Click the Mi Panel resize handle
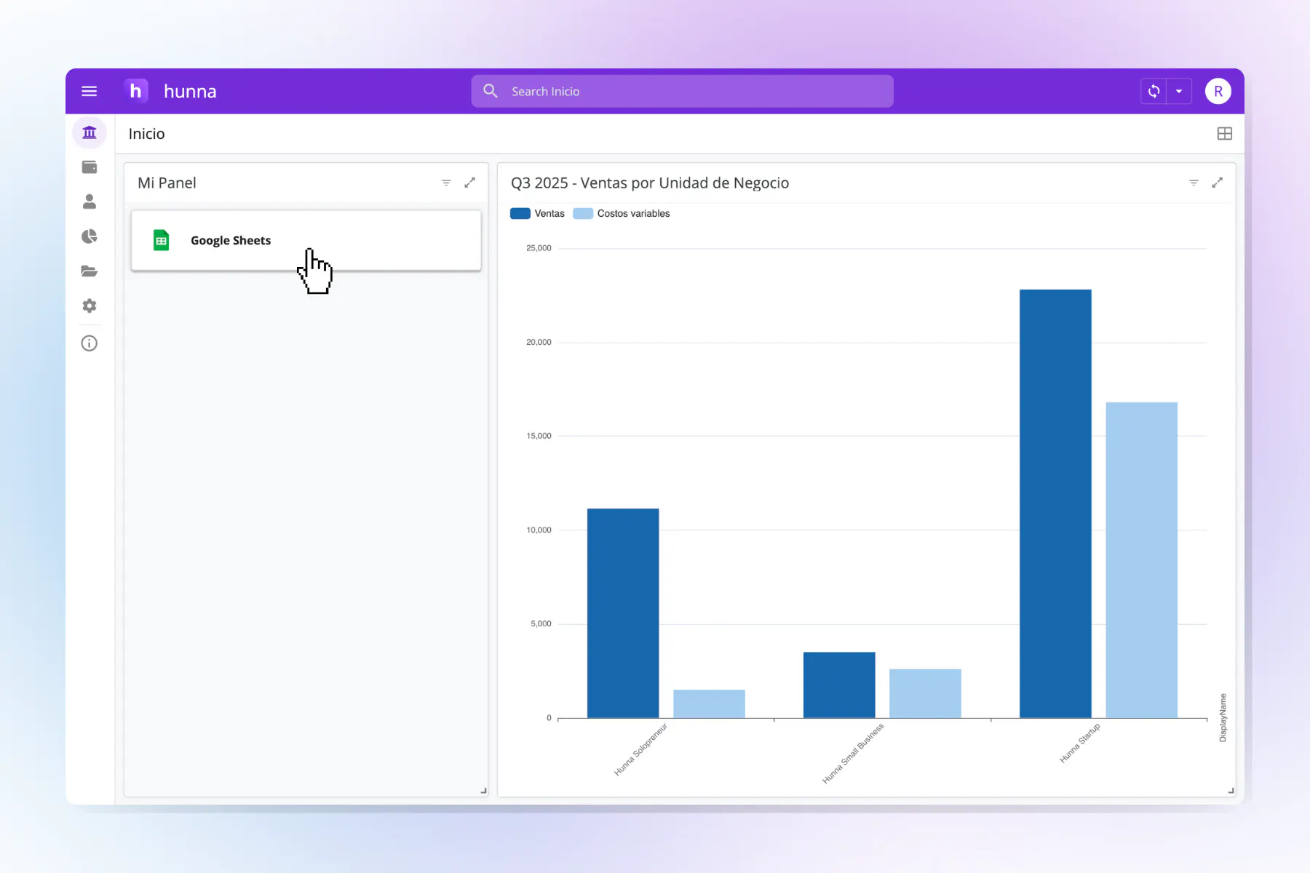This screenshot has height=873, width=1310. click(483, 791)
